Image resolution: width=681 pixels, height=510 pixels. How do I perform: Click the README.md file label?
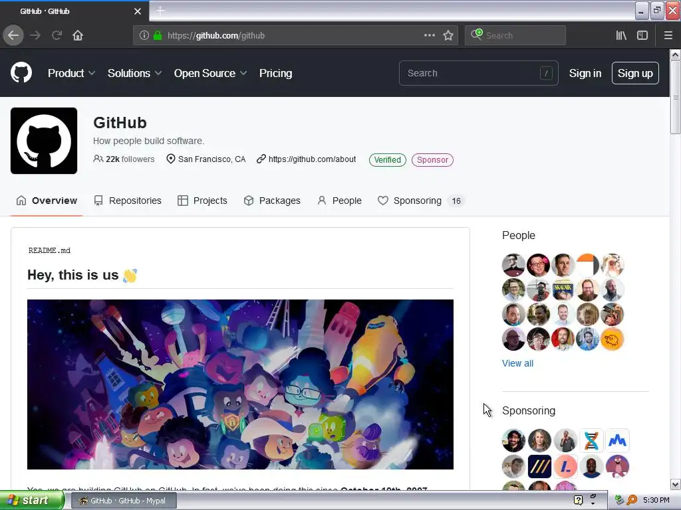coord(49,250)
